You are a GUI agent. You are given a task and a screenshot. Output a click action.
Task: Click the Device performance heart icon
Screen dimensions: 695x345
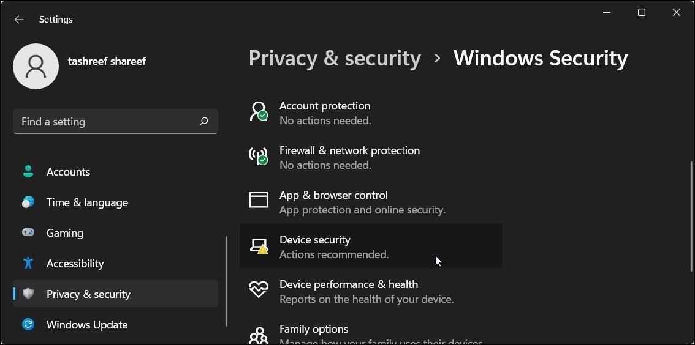tap(259, 290)
